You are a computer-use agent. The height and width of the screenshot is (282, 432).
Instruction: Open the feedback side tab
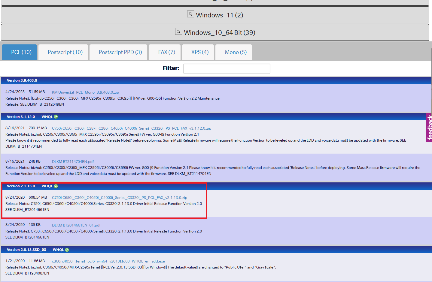coord(429,127)
